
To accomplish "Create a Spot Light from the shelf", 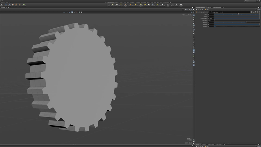I will point(117,5).
